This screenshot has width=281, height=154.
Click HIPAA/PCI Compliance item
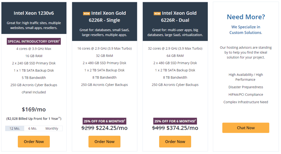tap(246, 95)
